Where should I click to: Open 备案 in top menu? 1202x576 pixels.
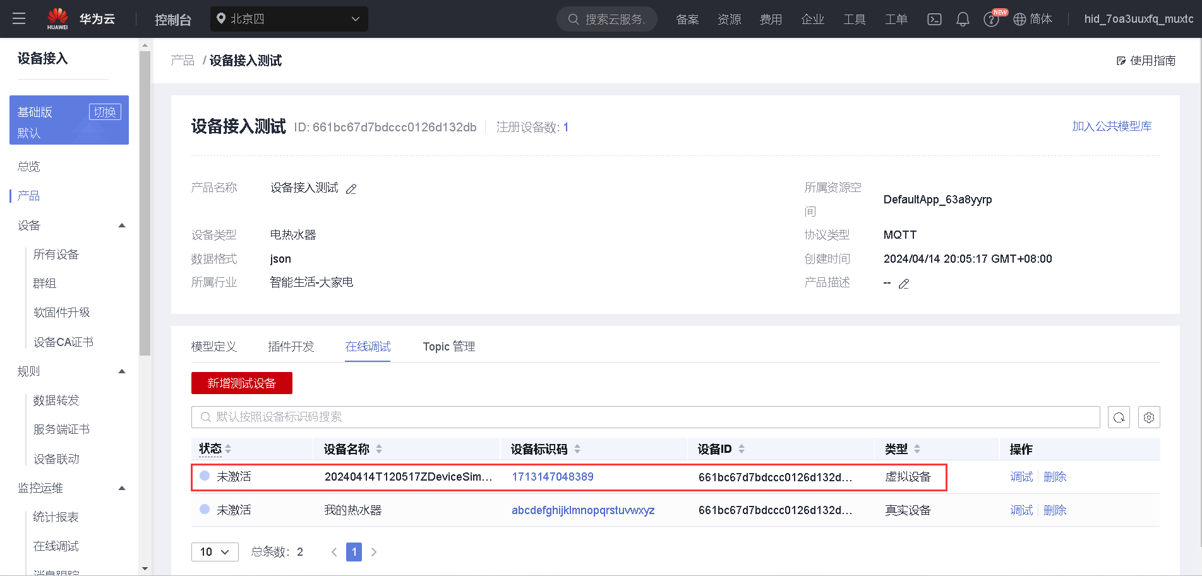[x=687, y=20]
